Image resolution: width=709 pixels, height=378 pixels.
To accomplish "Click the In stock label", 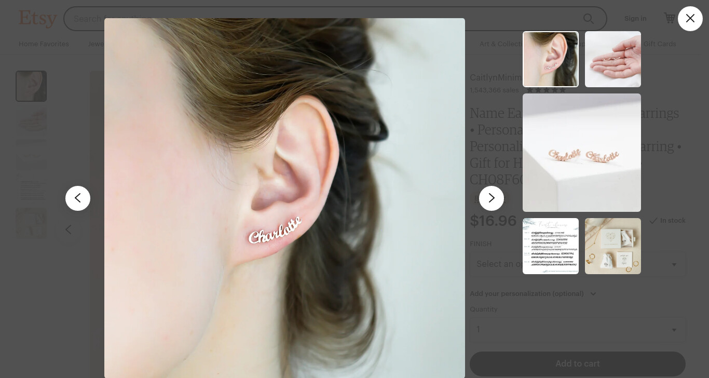I will click(667, 221).
